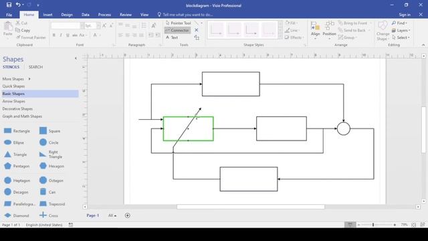
Task: Open the Effects dropdown
Action: click(294, 37)
